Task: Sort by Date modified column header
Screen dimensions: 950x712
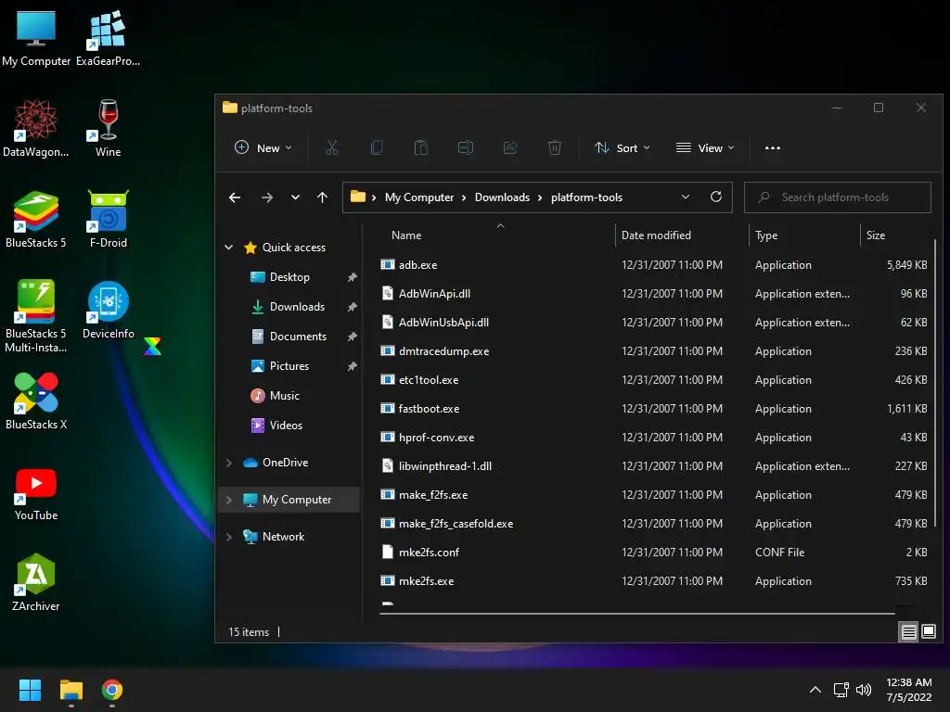Action: coord(682,235)
